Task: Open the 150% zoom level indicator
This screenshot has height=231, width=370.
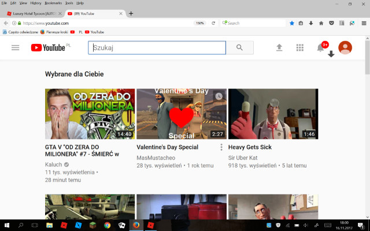Action: tap(199, 23)
